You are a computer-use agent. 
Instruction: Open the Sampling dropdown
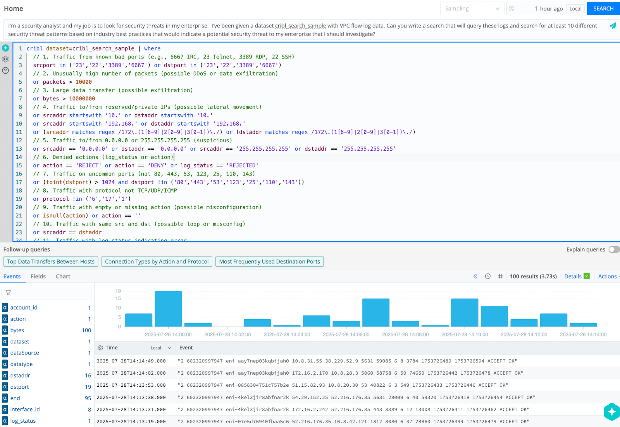[x=472, y=9]
